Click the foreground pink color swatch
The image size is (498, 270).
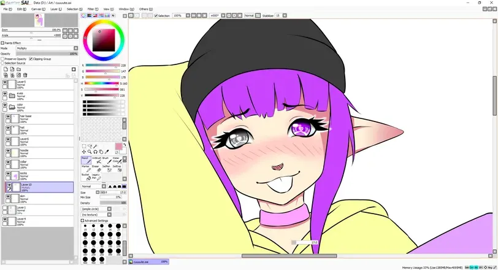coord(118,147)
